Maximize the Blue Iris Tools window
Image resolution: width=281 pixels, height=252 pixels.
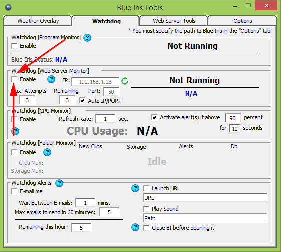[248, 6]
